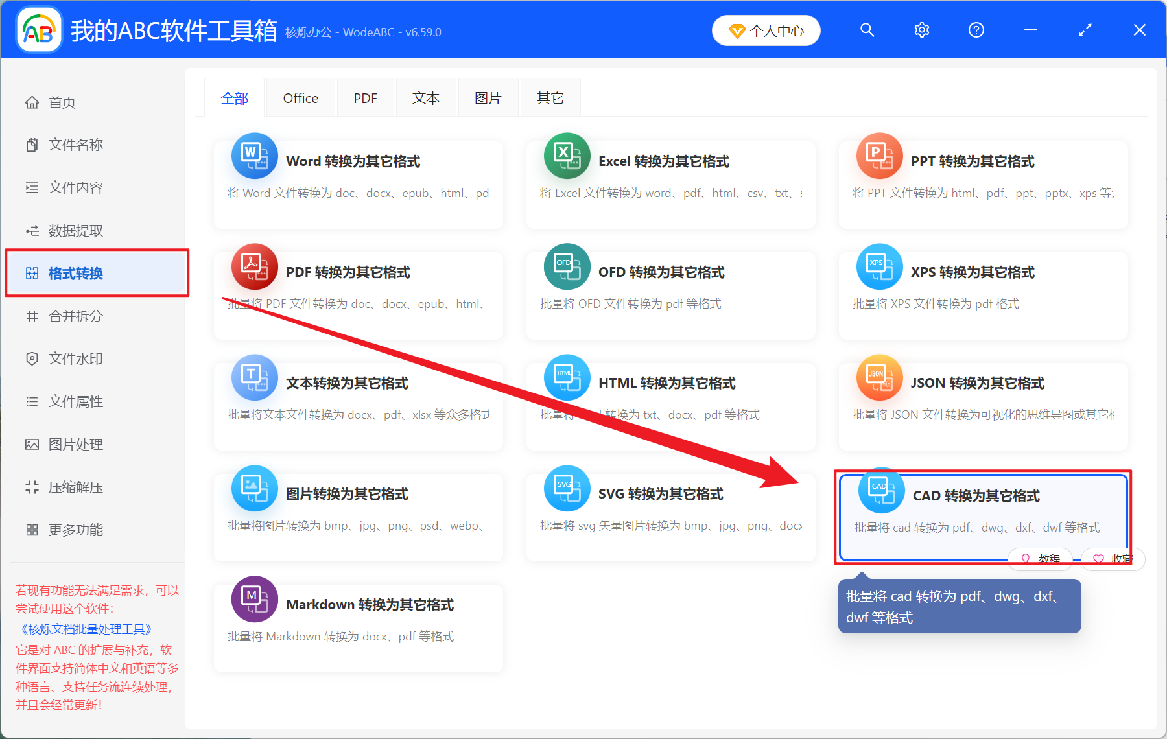Viewport: 1167px width, 739px height.
Task: Click the OFD conversion icon
Action: click(x=567, y=266)
